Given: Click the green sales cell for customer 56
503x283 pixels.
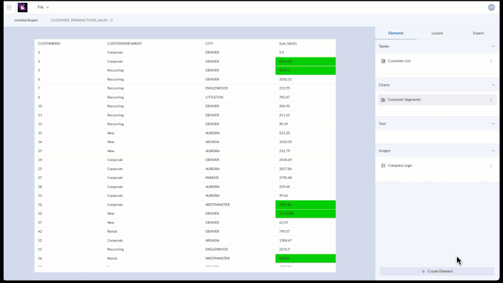Looking at the screenshot, I should click(x=305, y=259).
